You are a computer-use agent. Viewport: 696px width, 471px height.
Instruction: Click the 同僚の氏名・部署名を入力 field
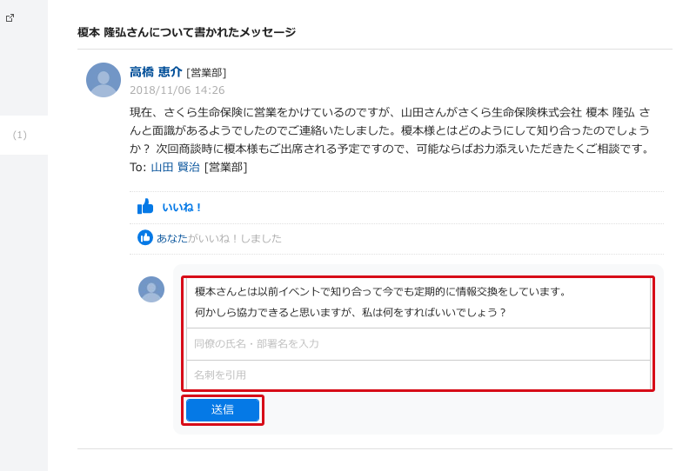point(418,344)
